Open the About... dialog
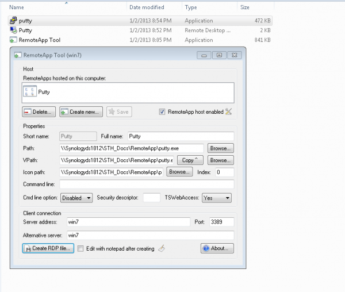 217,248
